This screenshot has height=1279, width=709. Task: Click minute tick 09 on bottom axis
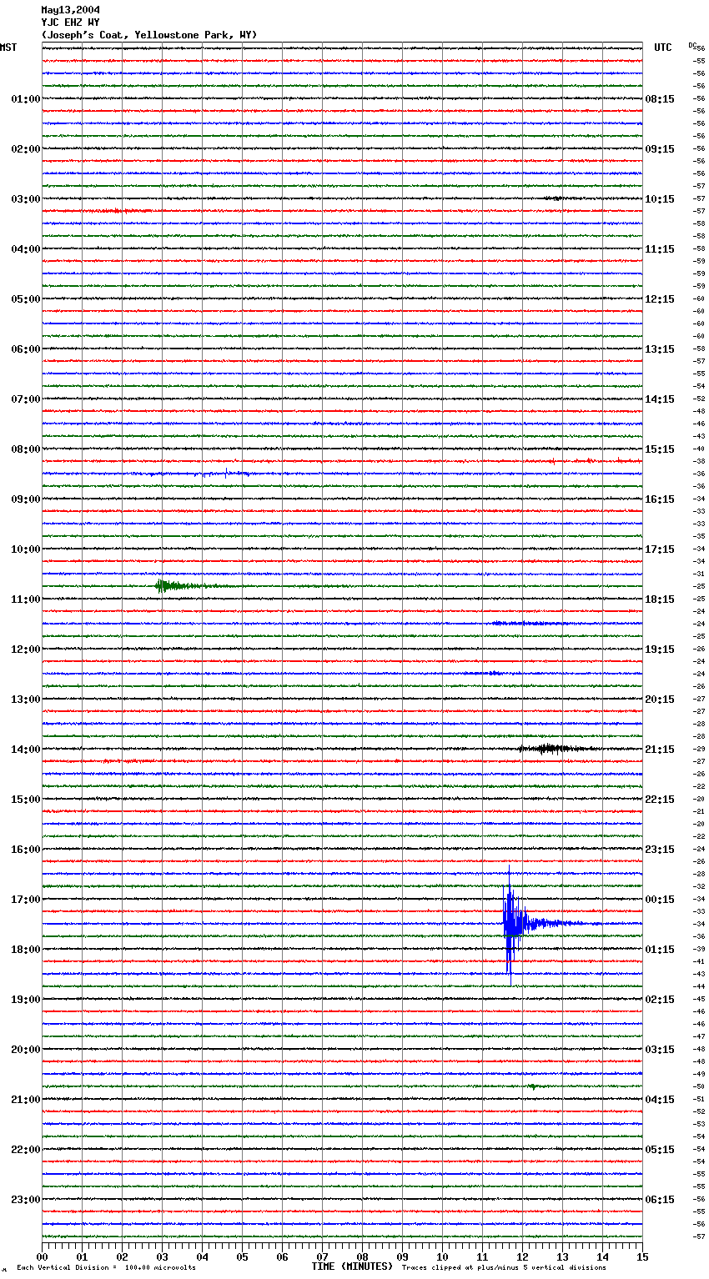[402, 1256]
